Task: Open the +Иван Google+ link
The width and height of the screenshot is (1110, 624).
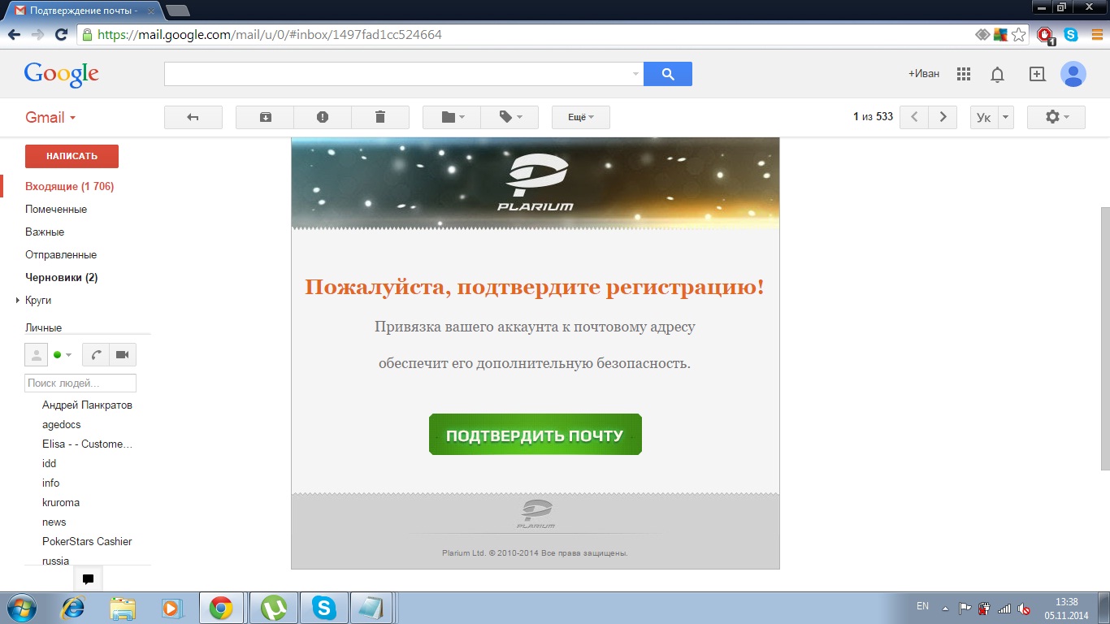Action: (x=924, y=74)
